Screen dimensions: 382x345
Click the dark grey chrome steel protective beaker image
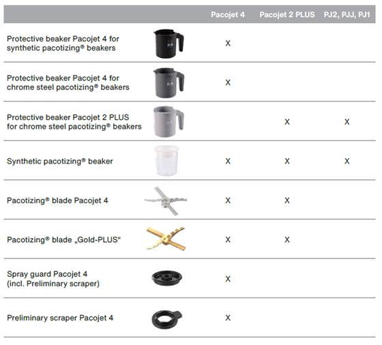tap(168, 82)
